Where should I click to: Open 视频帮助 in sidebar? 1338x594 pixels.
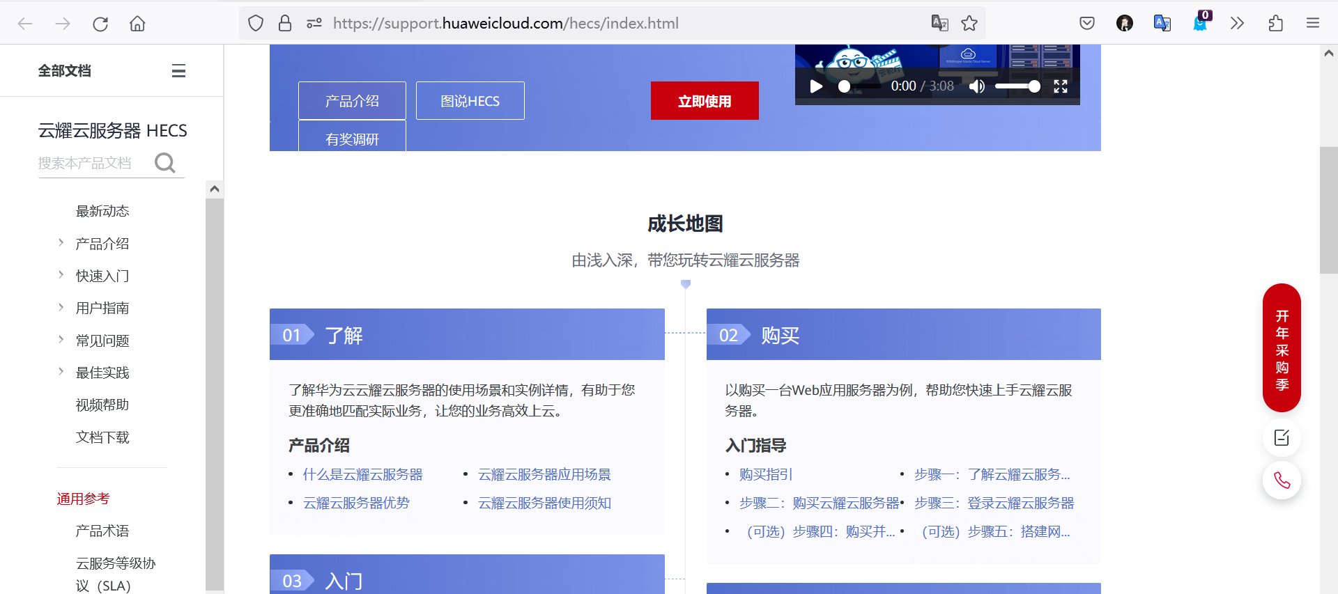(102, 405)
